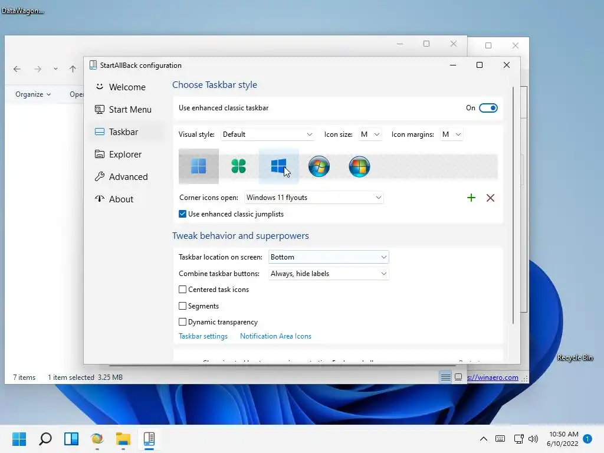Enable the Segments checkbox
The height and width of the screenshot is (453, 604).
coord(183,306)
